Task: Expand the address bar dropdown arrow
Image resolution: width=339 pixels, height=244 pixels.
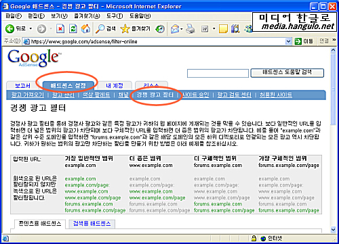Action: coord(288,41)
